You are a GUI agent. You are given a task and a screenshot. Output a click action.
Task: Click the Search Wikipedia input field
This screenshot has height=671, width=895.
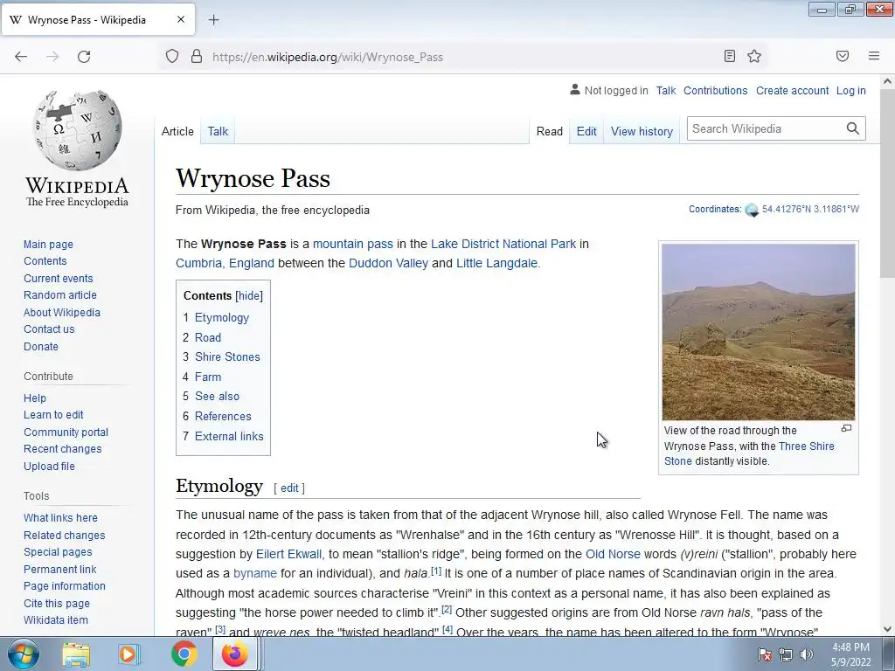pyautogui.click(x=765, y=129)
